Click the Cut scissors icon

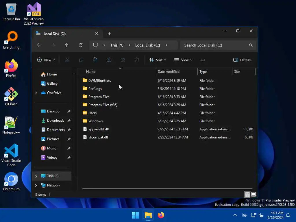(67, 60)
